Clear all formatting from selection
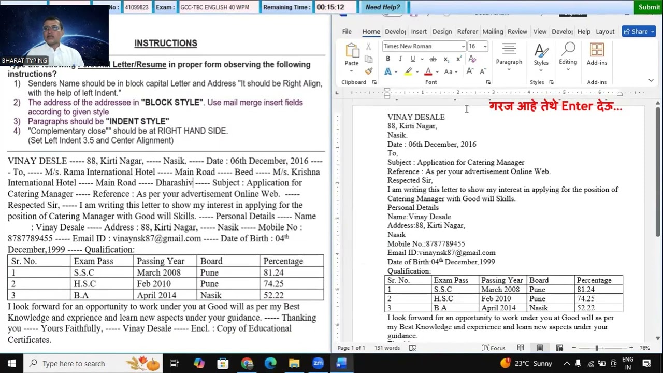 [x=472, y=59]
